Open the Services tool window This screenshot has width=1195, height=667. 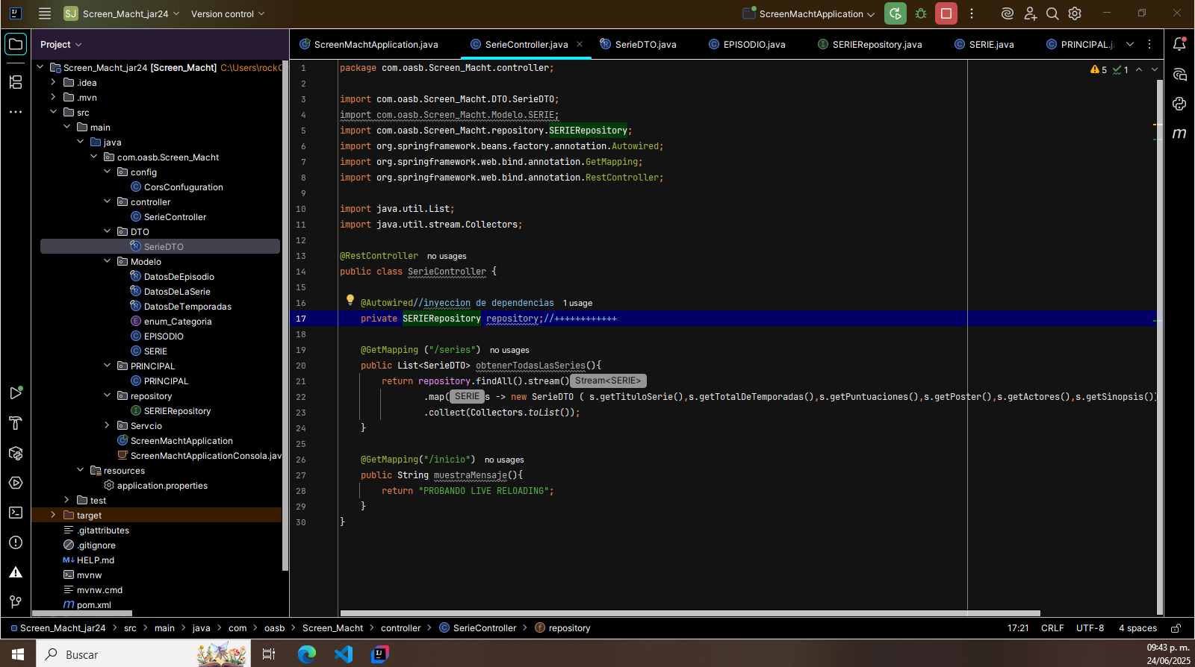pos(16,483)
